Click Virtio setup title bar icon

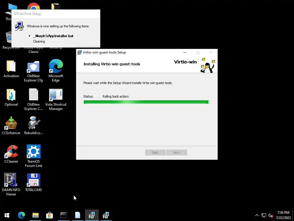point(79,52)
